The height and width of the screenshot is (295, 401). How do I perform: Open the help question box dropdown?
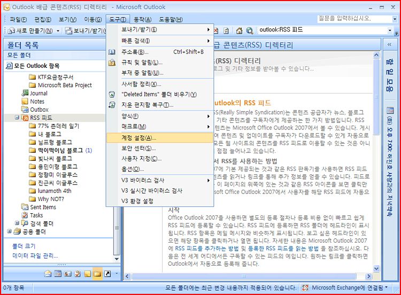(395, 19)
